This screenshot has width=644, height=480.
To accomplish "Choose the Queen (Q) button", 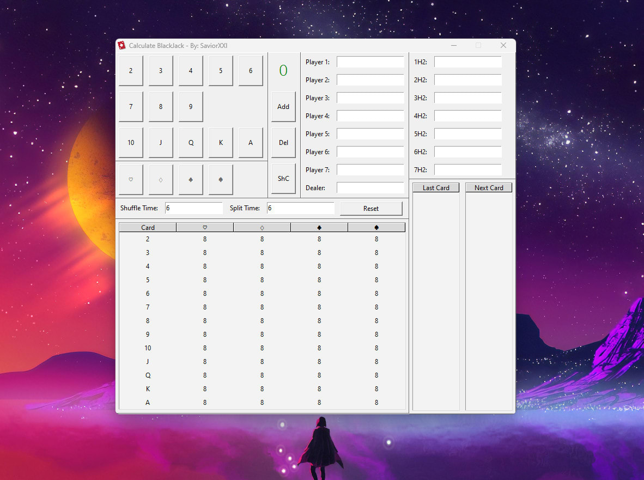I will [191, 143].
